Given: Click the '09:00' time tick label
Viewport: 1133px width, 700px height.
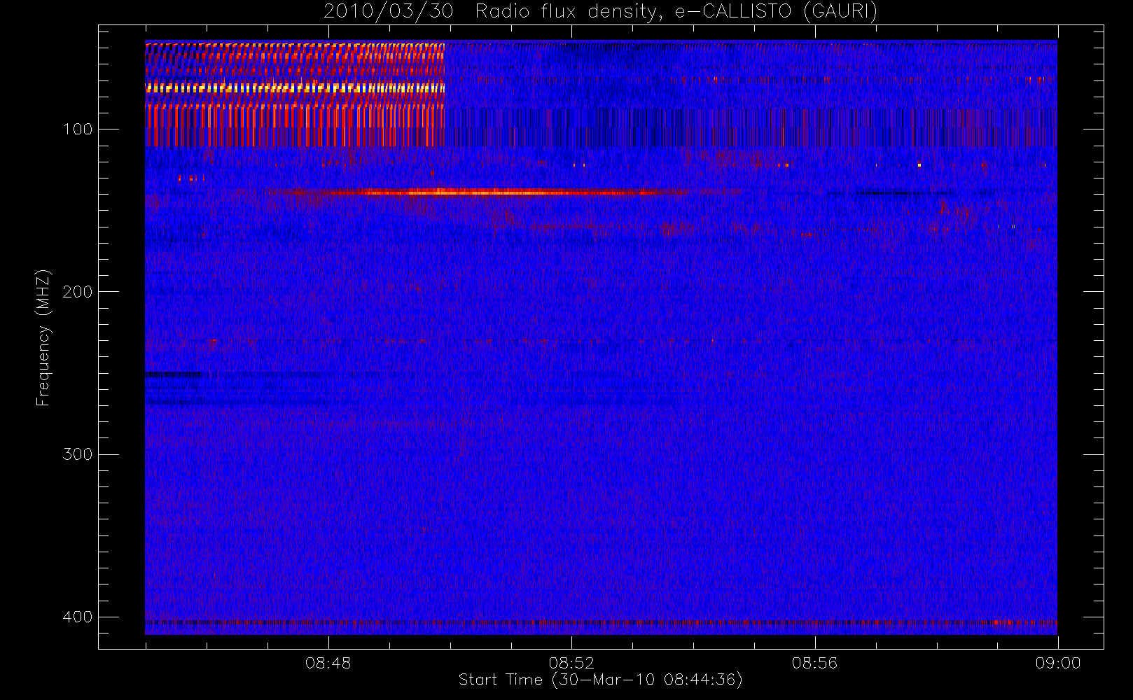Looking at the screenshot, I should [1057, 663].
